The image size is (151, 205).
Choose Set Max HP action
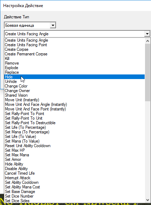(x=75, y=150)
